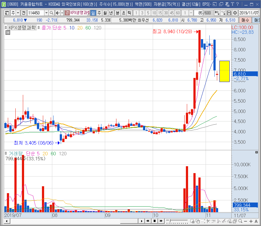
Task: Open chart settings gear icon
Action: tap(235, 13)
